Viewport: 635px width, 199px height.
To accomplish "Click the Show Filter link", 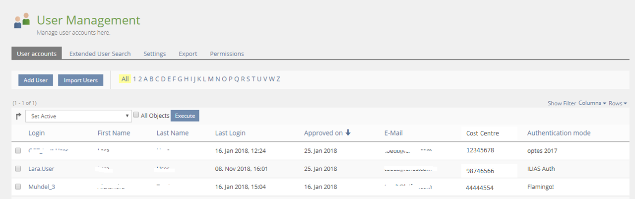I will (562, 103).
